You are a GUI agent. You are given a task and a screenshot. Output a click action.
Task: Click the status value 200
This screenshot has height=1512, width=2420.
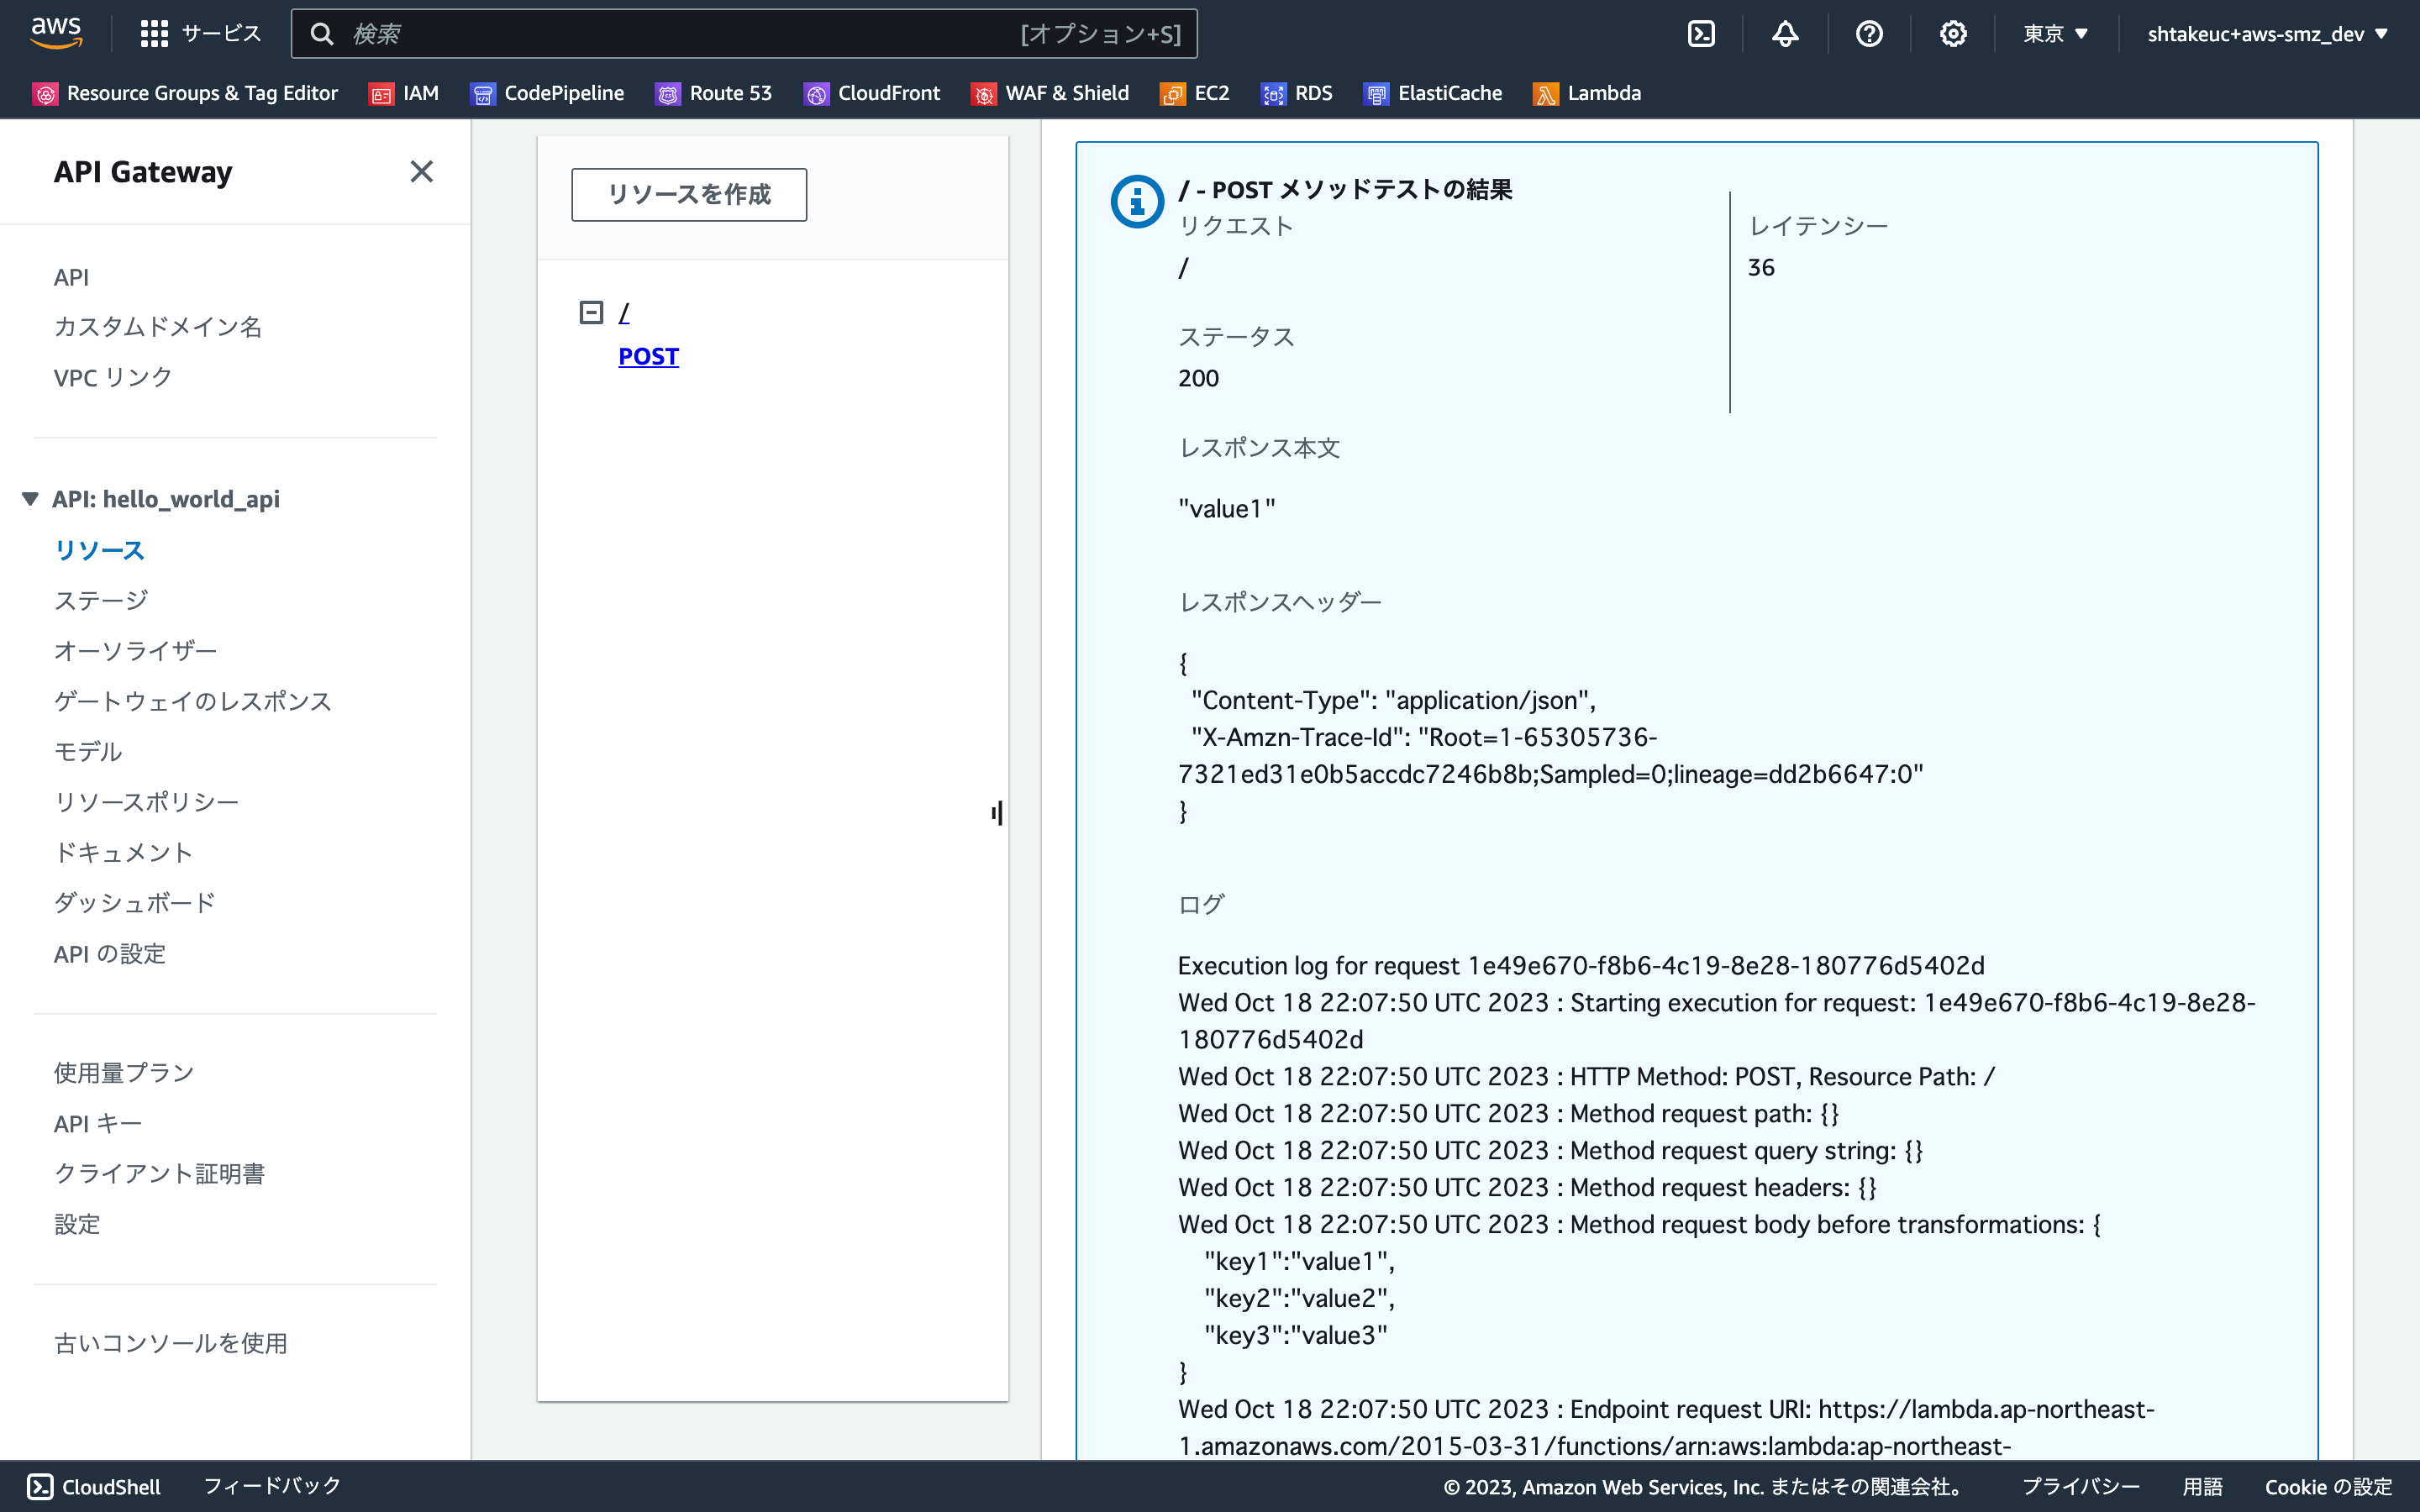(x=1198, y=378)
